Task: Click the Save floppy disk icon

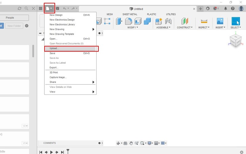Action: [58, 9]
